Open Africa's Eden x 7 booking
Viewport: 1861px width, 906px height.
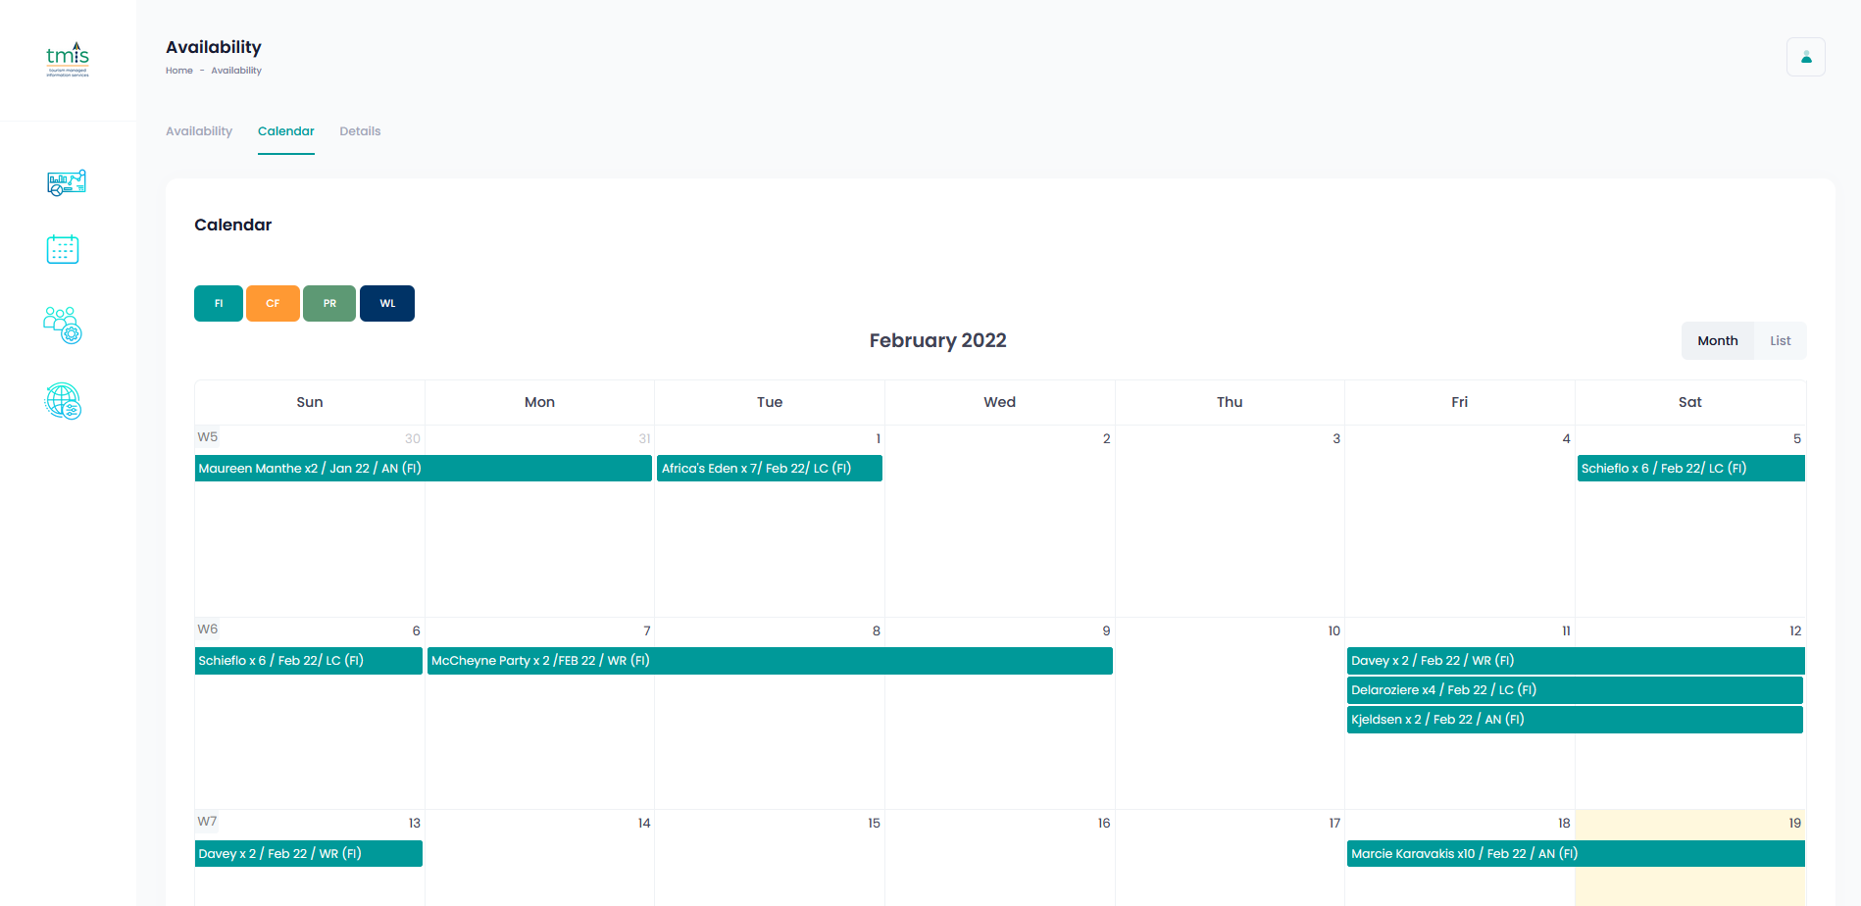(x=769, y=469)
